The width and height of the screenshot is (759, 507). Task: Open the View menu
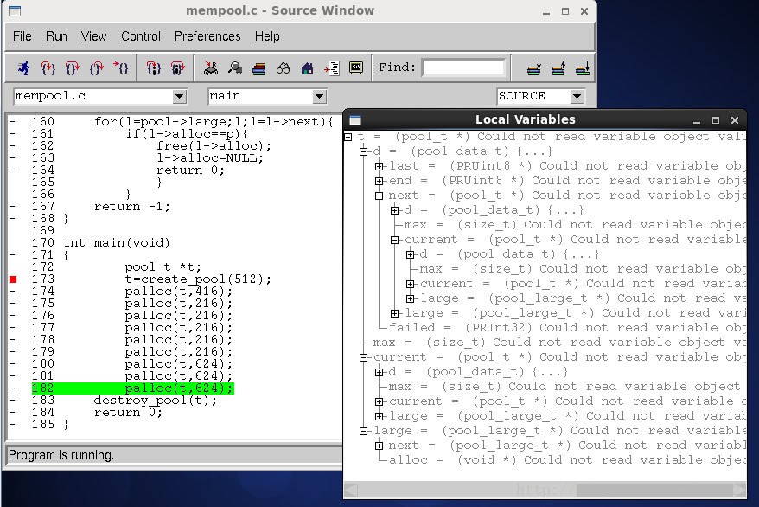coord(93,36)
